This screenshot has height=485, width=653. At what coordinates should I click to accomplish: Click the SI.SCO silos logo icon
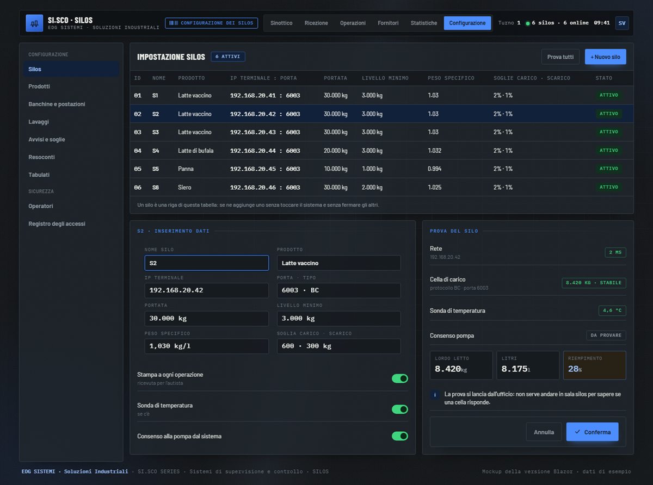34,23
